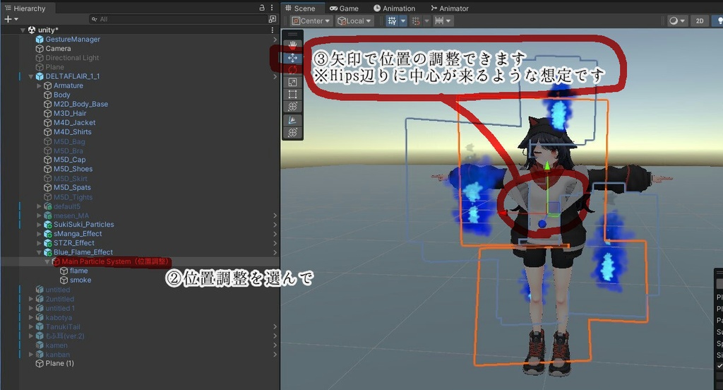723x390 pixels.
Task: Open the draw mode dropdown arrow
Action: coord(683,20)
